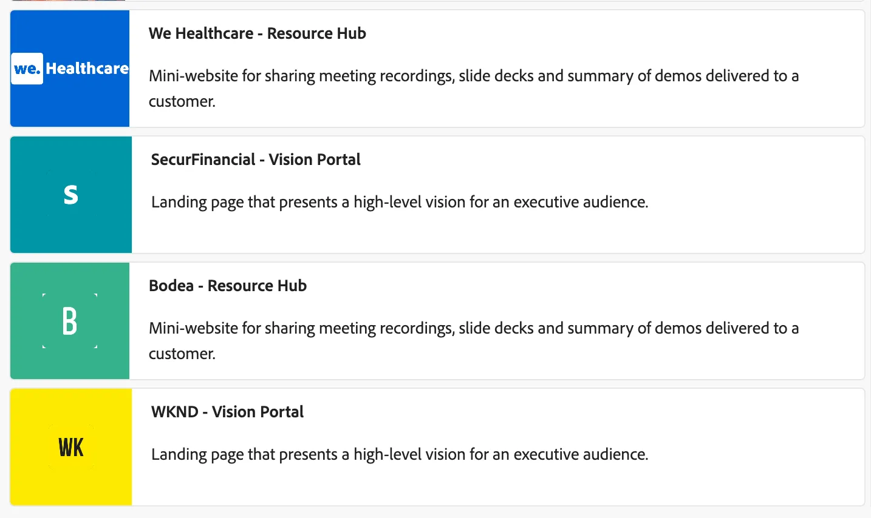This screenshot has width=871, height=518.
Task: Click the black 'WK' WKND logo
Action: (x=71, y=447)
